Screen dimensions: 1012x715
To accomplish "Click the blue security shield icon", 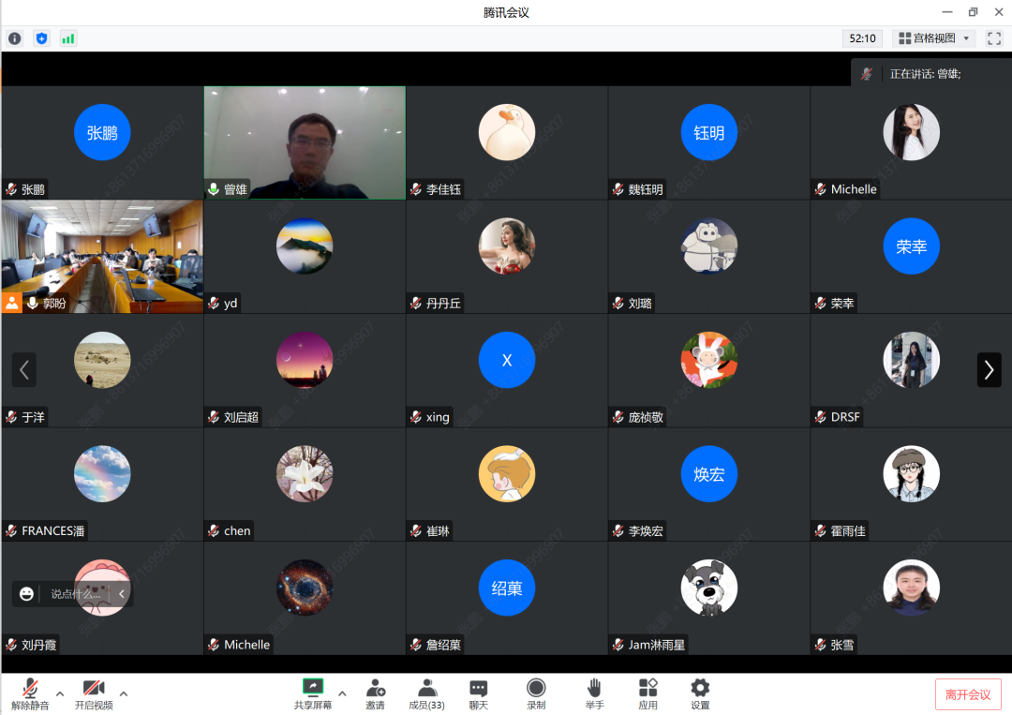I will tap(41, 38).
